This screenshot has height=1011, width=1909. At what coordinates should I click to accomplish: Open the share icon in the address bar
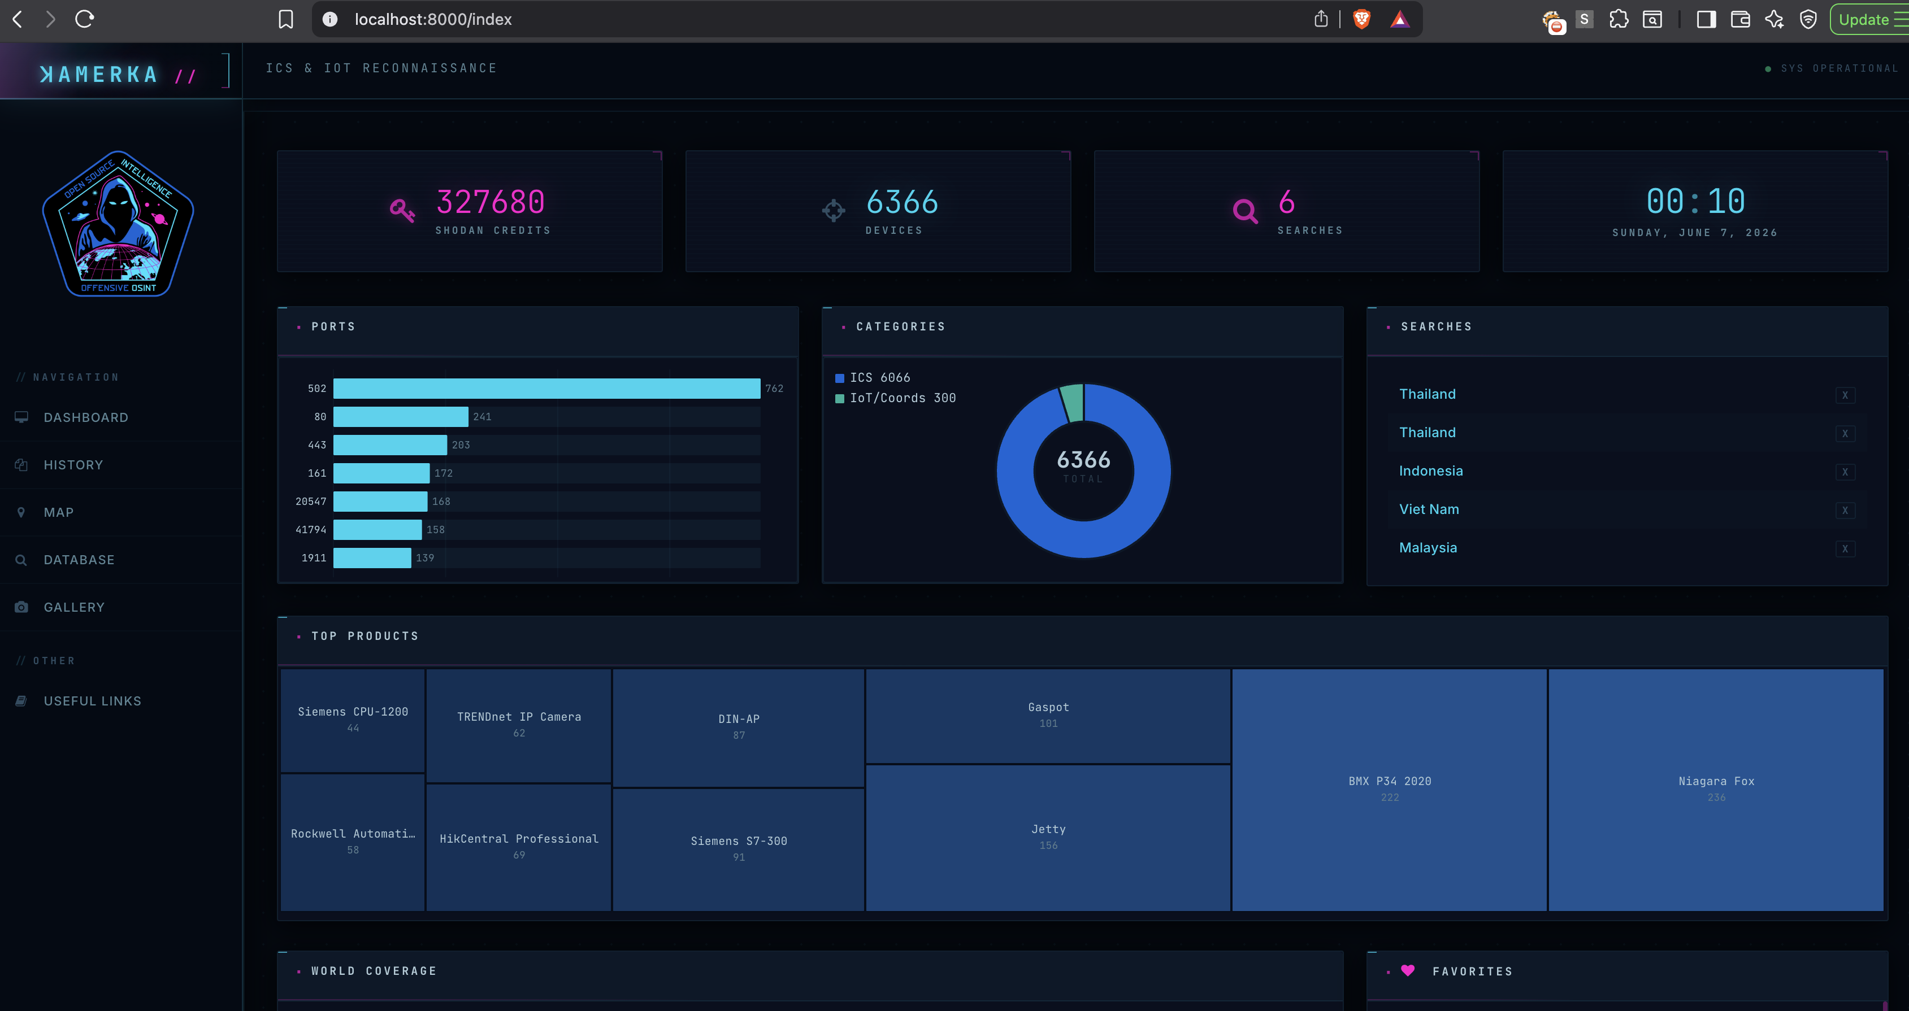point(1321,19)
